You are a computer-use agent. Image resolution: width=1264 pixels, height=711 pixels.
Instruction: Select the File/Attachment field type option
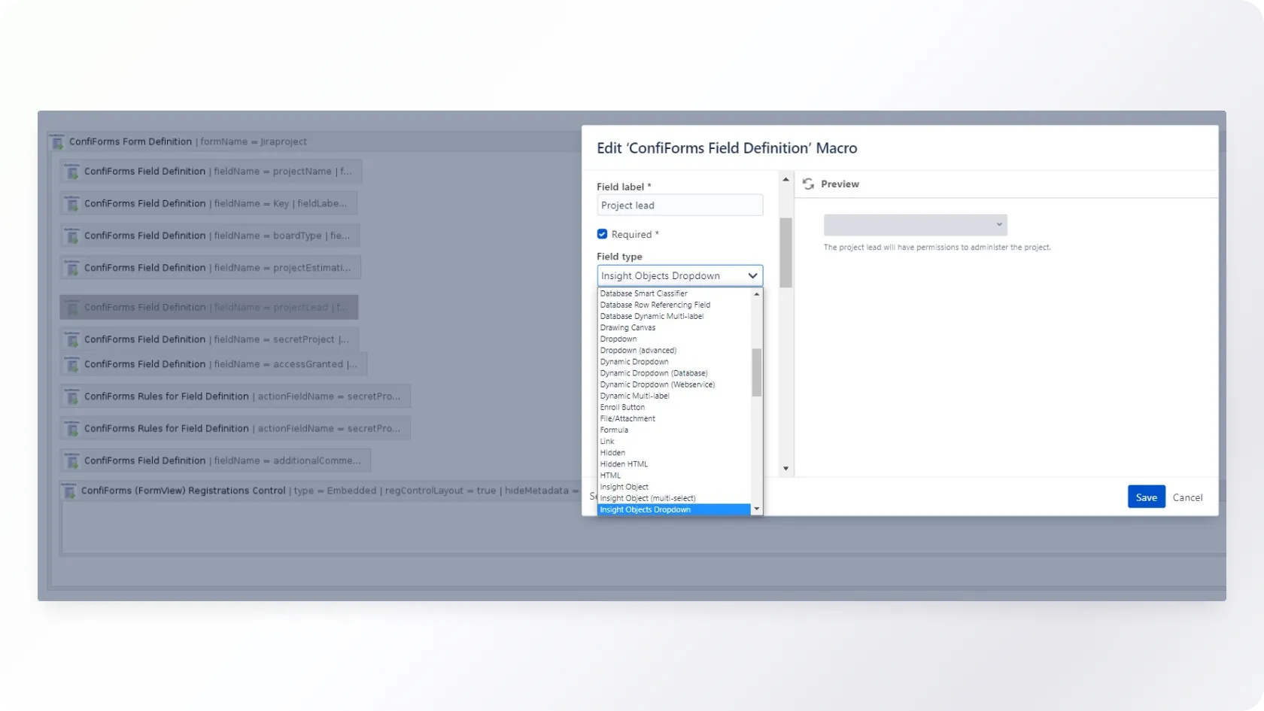click(x=627, y=418)
